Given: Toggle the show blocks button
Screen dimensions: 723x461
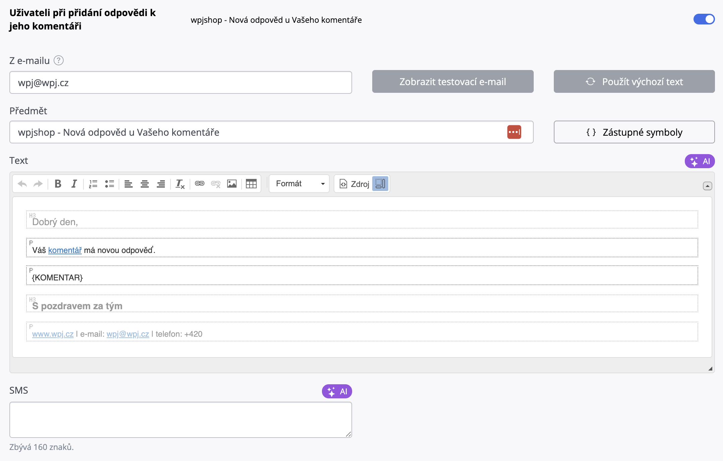Looking at the screenshot, I should point(380,184).
